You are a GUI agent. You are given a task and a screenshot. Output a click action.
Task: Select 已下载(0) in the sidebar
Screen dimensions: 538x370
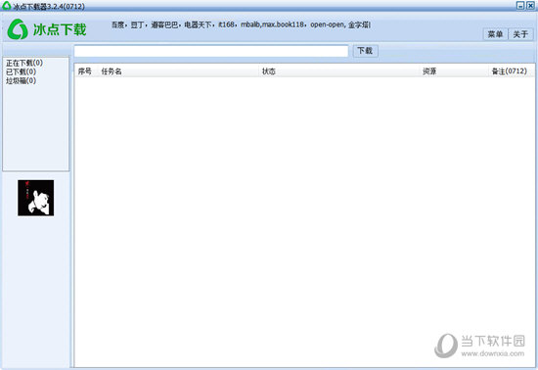pyautogui.click(x=21, y=71)
